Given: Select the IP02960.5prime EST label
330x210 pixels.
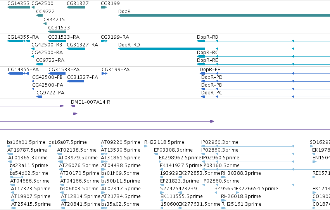Looking at the screenshot, I should click(x=221, y=158).
